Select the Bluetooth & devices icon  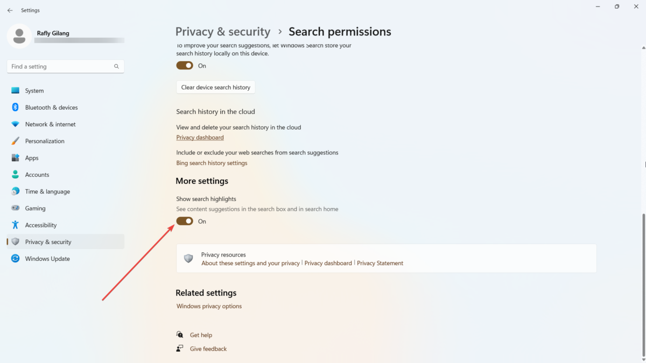tap(16, 107)
